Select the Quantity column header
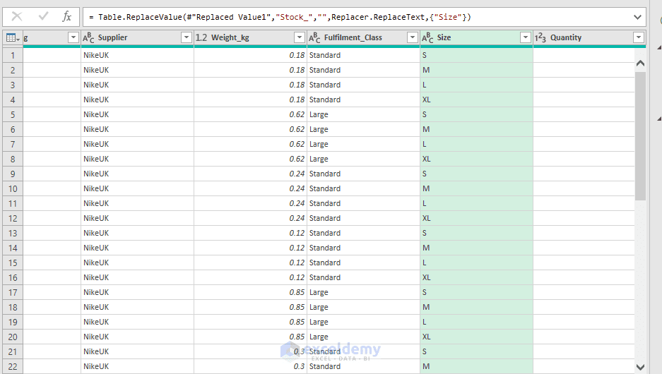662x374 pixels. 589,38
